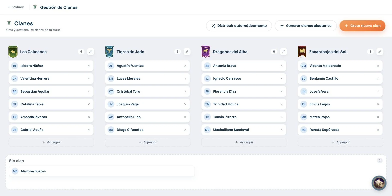Remove Renata Sepúlveda from the clan

[x=378, y=130]
